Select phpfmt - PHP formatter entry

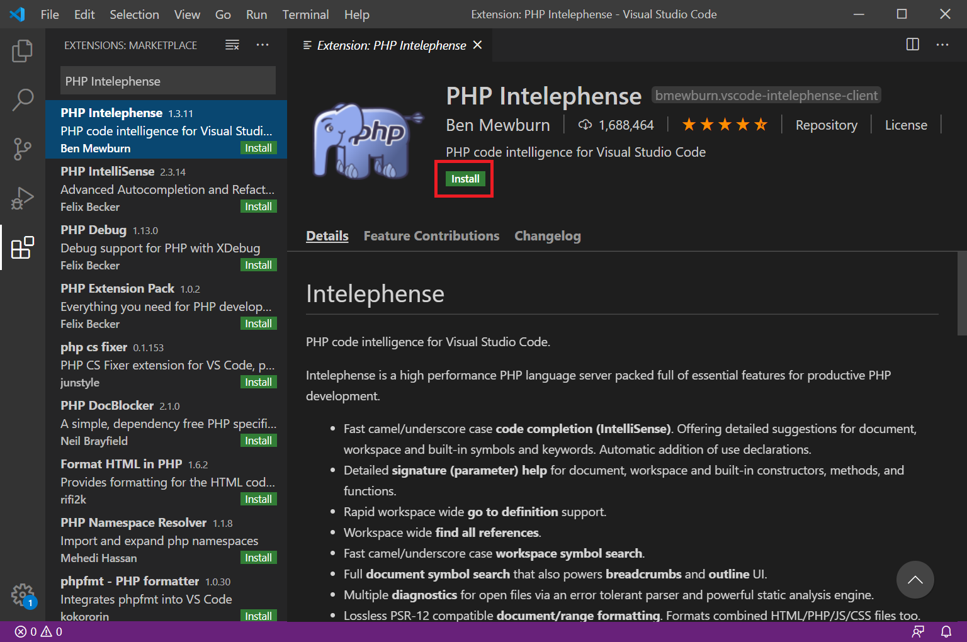(166, 595)
